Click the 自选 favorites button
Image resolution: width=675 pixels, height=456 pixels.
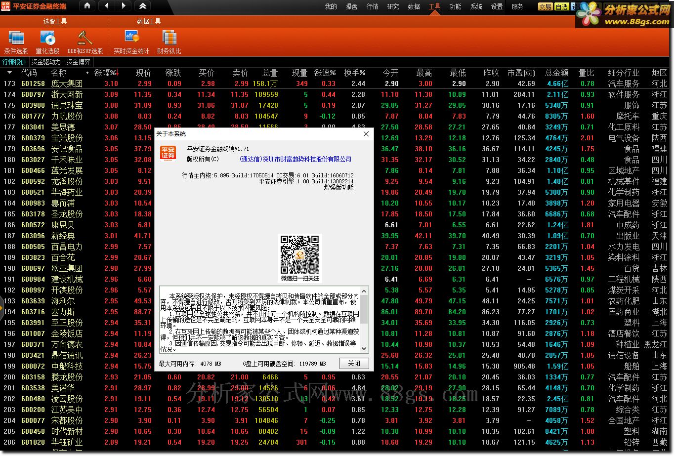coord(562,6)
